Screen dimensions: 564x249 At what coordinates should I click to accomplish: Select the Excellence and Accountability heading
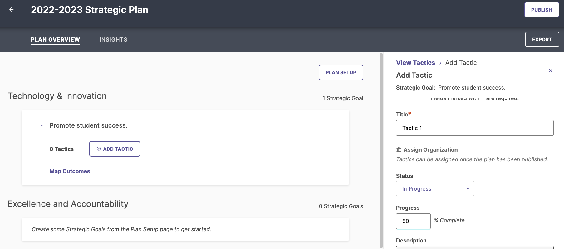[68, 204]
